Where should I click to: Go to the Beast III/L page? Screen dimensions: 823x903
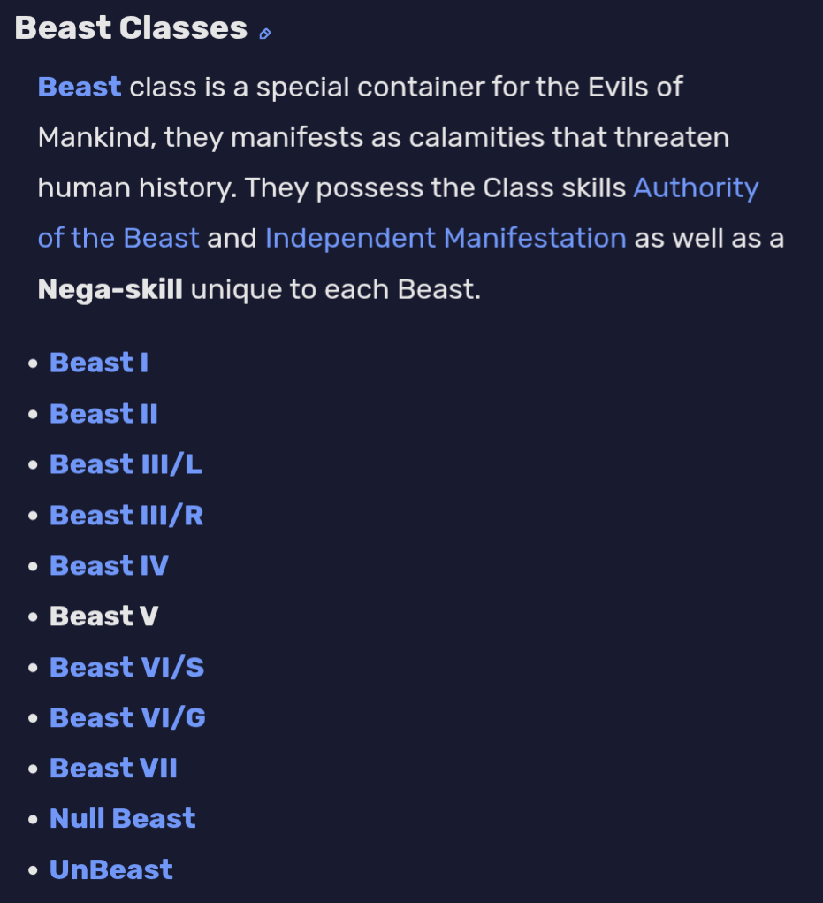[126, 464]
